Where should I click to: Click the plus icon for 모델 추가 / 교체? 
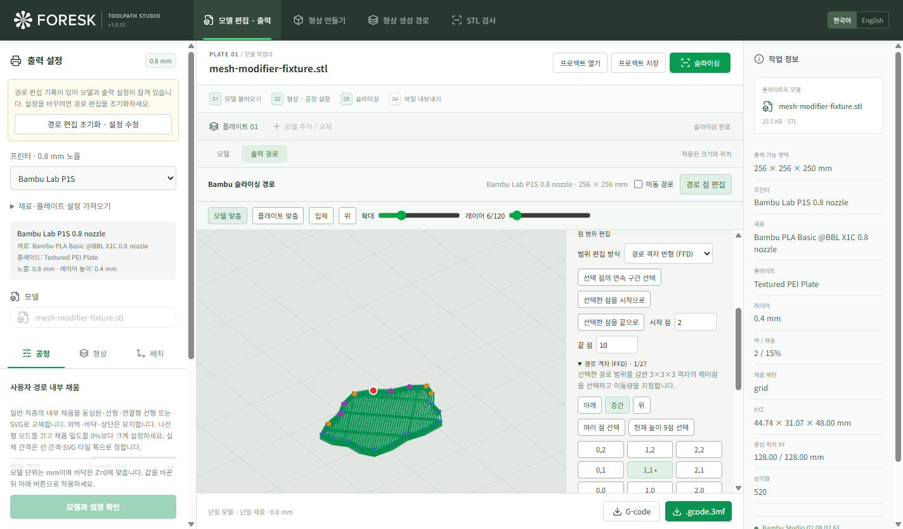276,126
